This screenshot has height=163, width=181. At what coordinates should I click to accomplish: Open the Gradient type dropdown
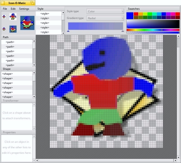click(105, 18)
